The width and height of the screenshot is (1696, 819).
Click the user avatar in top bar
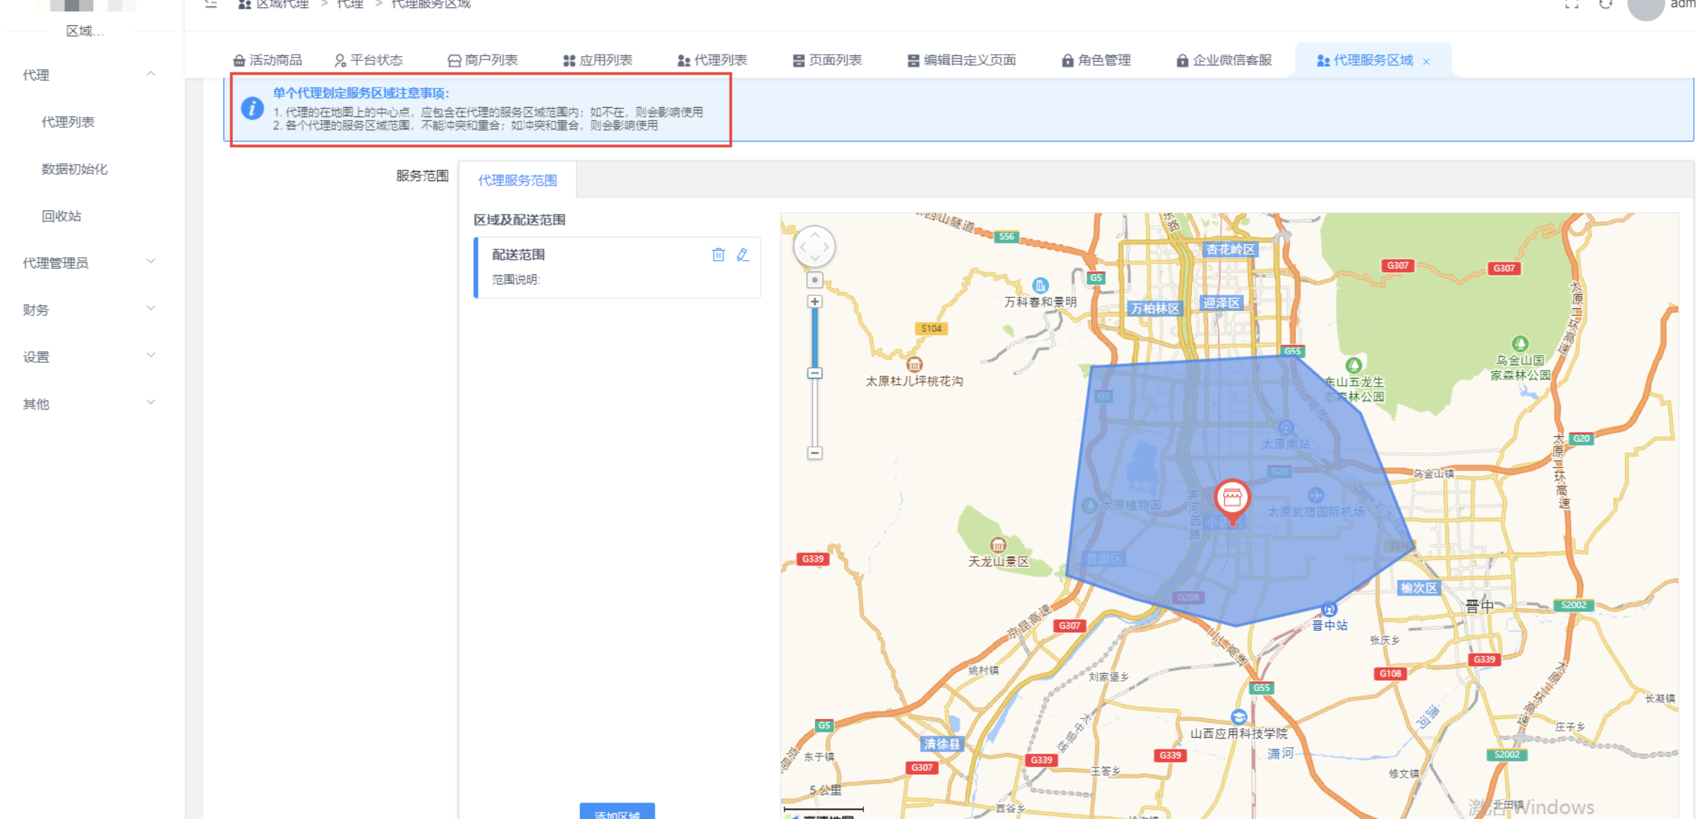pos(1646,7)
